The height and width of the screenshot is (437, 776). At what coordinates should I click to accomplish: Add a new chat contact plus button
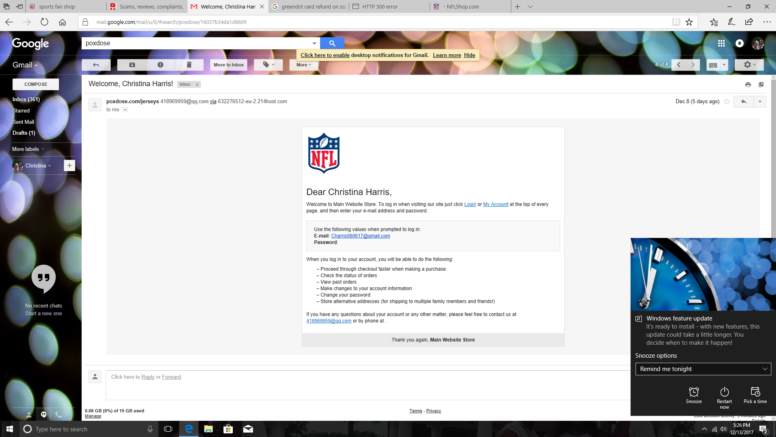pyautogui.click(x=70, y=165)
